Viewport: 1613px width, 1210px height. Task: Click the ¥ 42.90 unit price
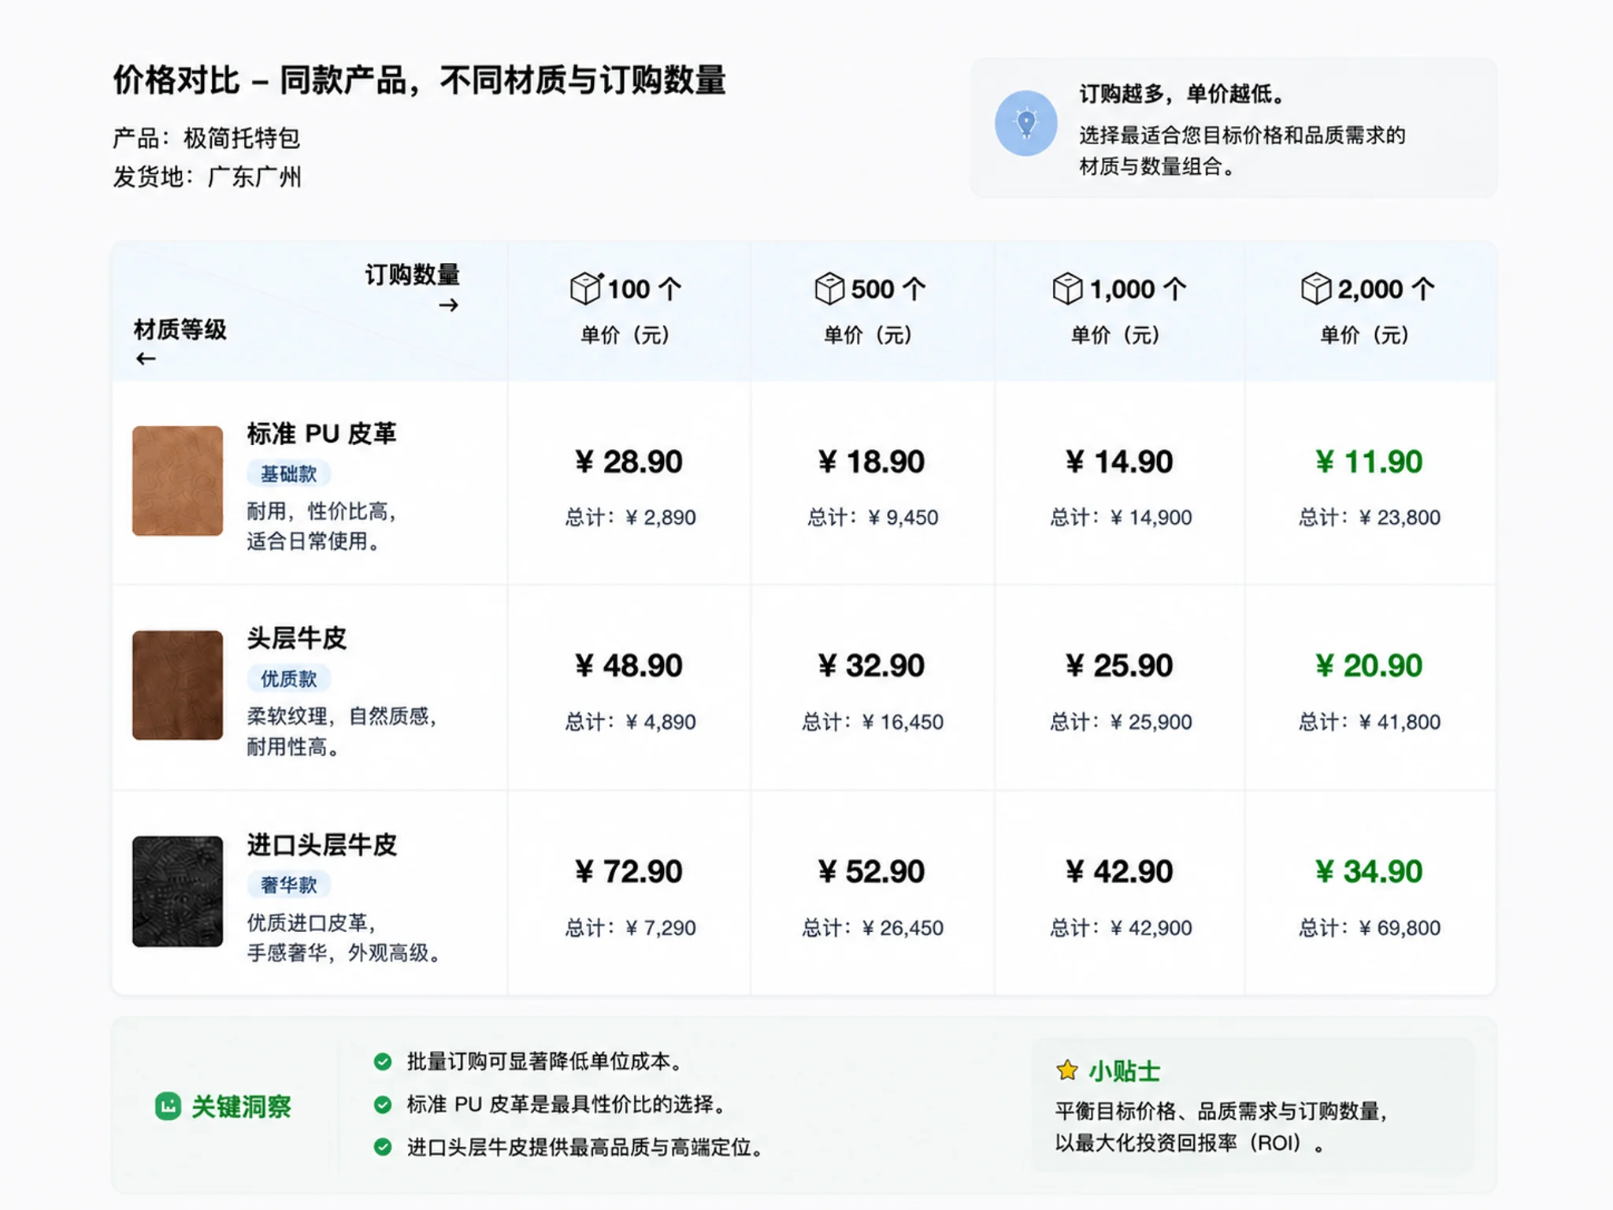pos(1119,871)
